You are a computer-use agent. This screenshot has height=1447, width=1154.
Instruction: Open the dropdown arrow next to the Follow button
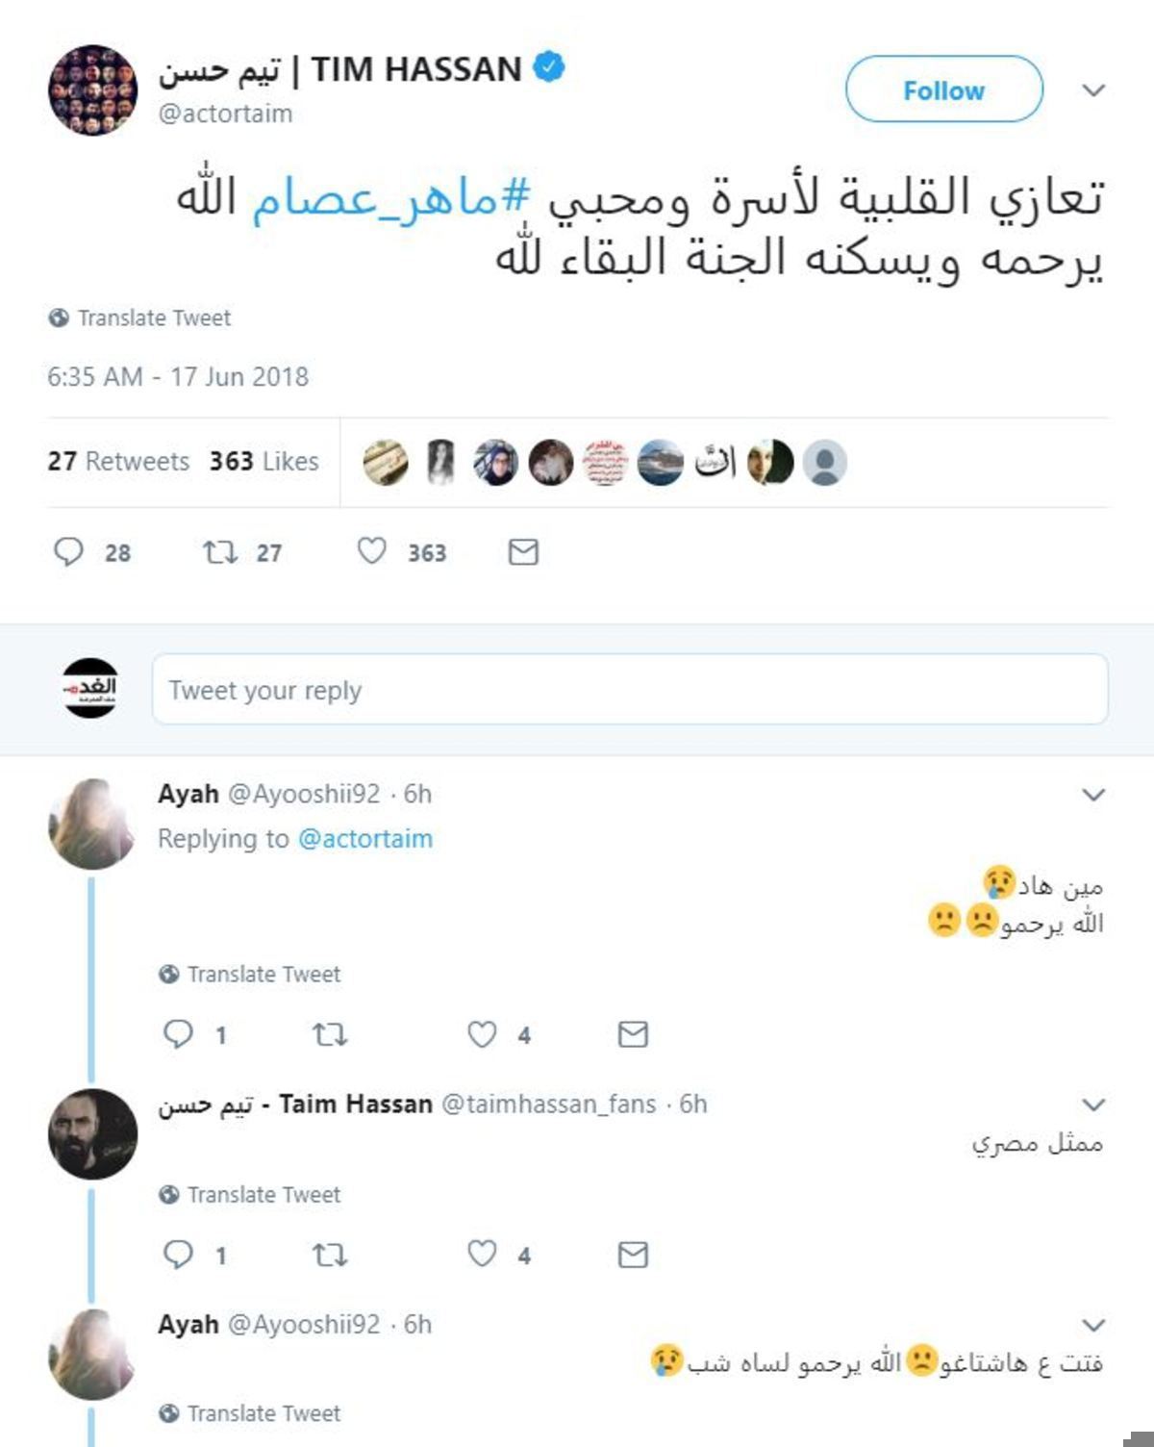[x=1093, y=90]
